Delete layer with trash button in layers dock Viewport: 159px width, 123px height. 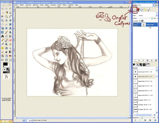click(x=156, y=60)
